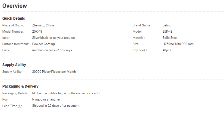Click the 48pcs key hooks value
Image resolution: width=224 pixels, height=114 pixels.
point(167,50)
